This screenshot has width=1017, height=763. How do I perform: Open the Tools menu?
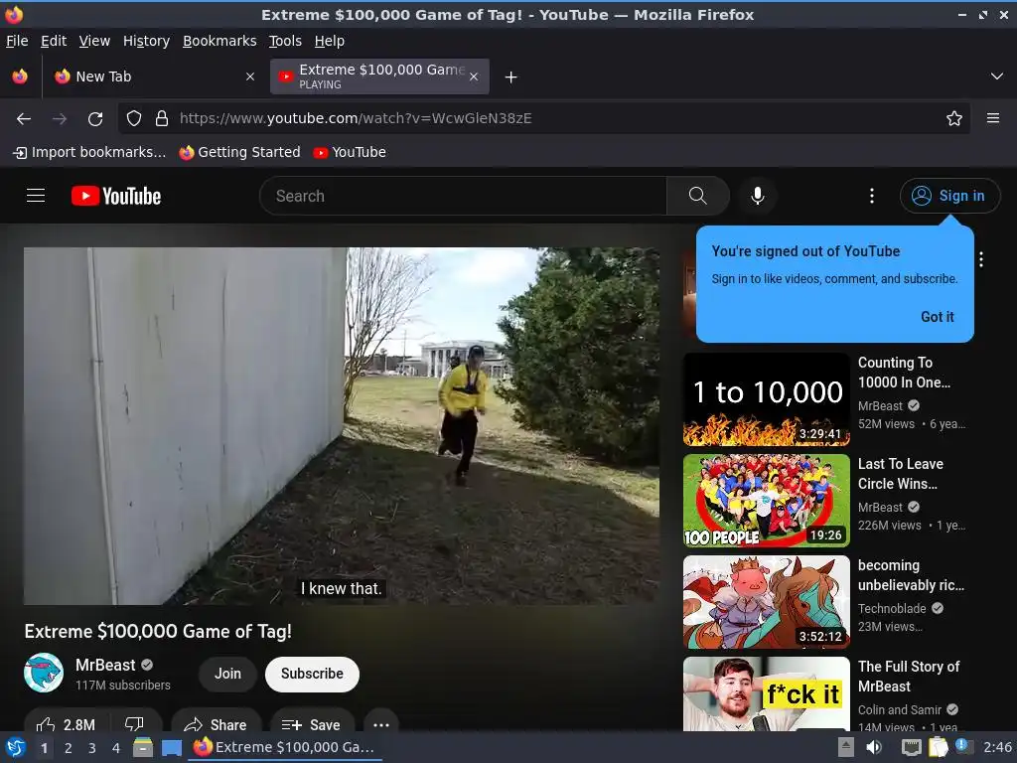285,41
